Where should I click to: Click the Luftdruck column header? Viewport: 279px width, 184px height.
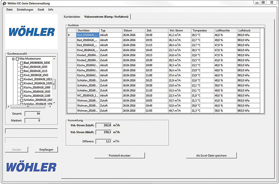248,30
